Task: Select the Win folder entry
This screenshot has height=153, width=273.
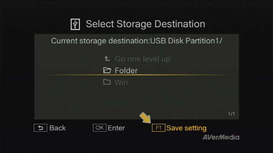Action: click(x=115, y=82)
